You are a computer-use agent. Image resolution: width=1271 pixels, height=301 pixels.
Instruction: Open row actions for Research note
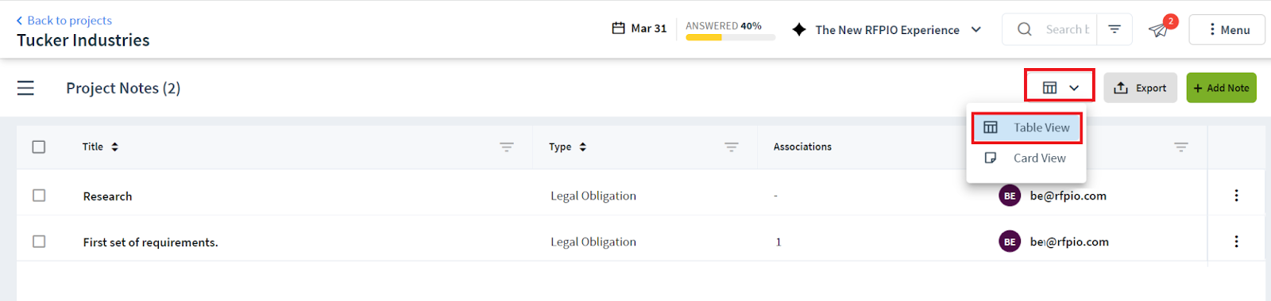[1236, 196]
